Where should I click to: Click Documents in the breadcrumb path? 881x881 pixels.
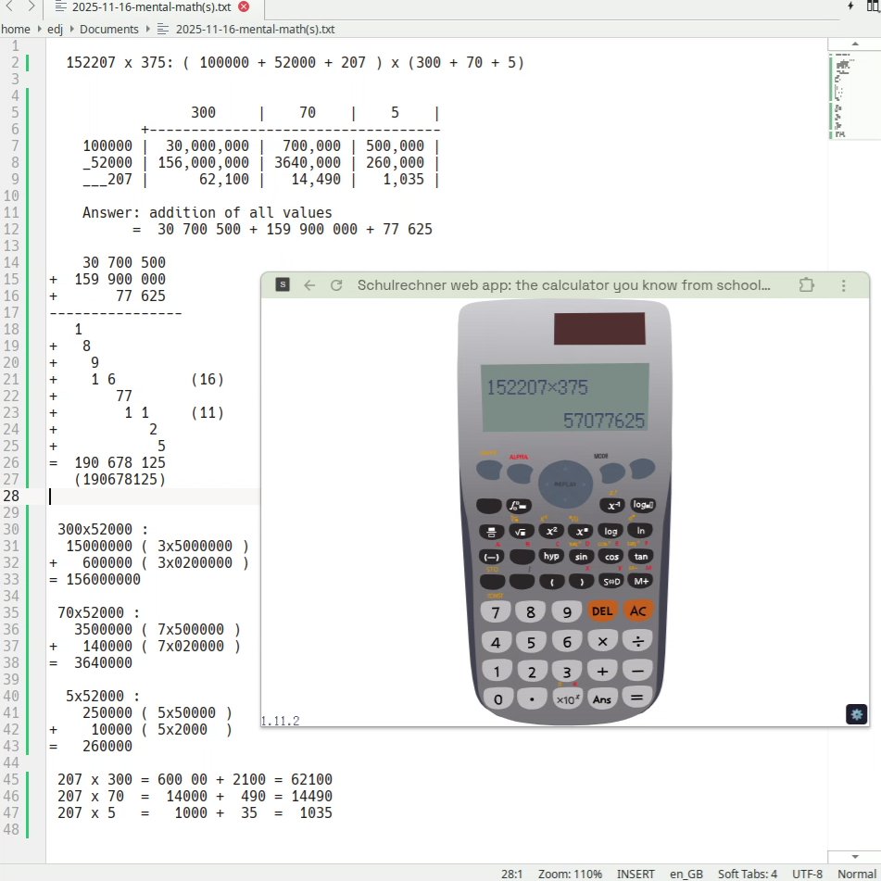click(x=108, y=29)
